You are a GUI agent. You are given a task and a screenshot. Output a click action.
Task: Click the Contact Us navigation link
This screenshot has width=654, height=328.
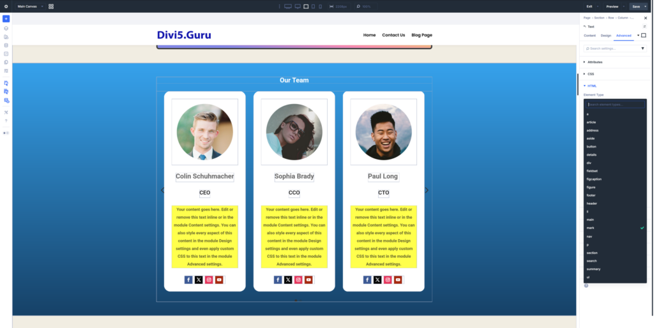tap(393, 35)
